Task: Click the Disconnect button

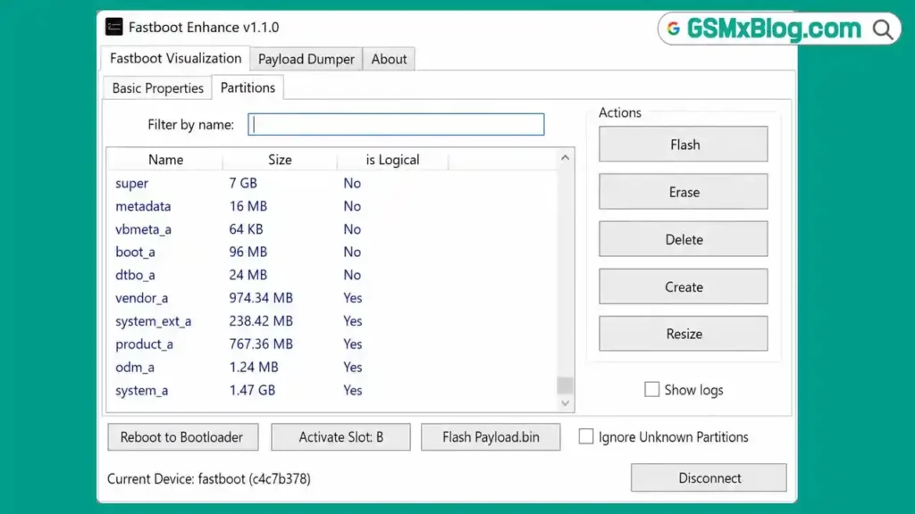Action: (x=709, y=478)
